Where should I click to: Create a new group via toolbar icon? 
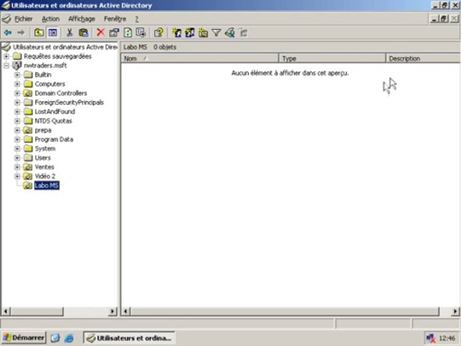(x=190, y=33)
